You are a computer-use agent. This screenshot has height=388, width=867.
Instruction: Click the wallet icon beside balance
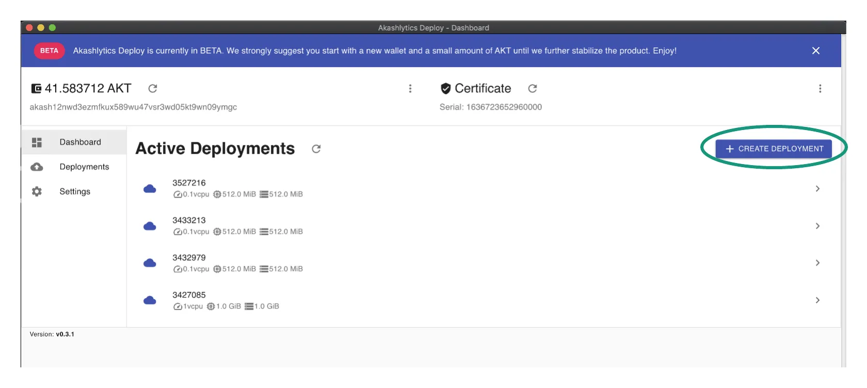point(36,89)
